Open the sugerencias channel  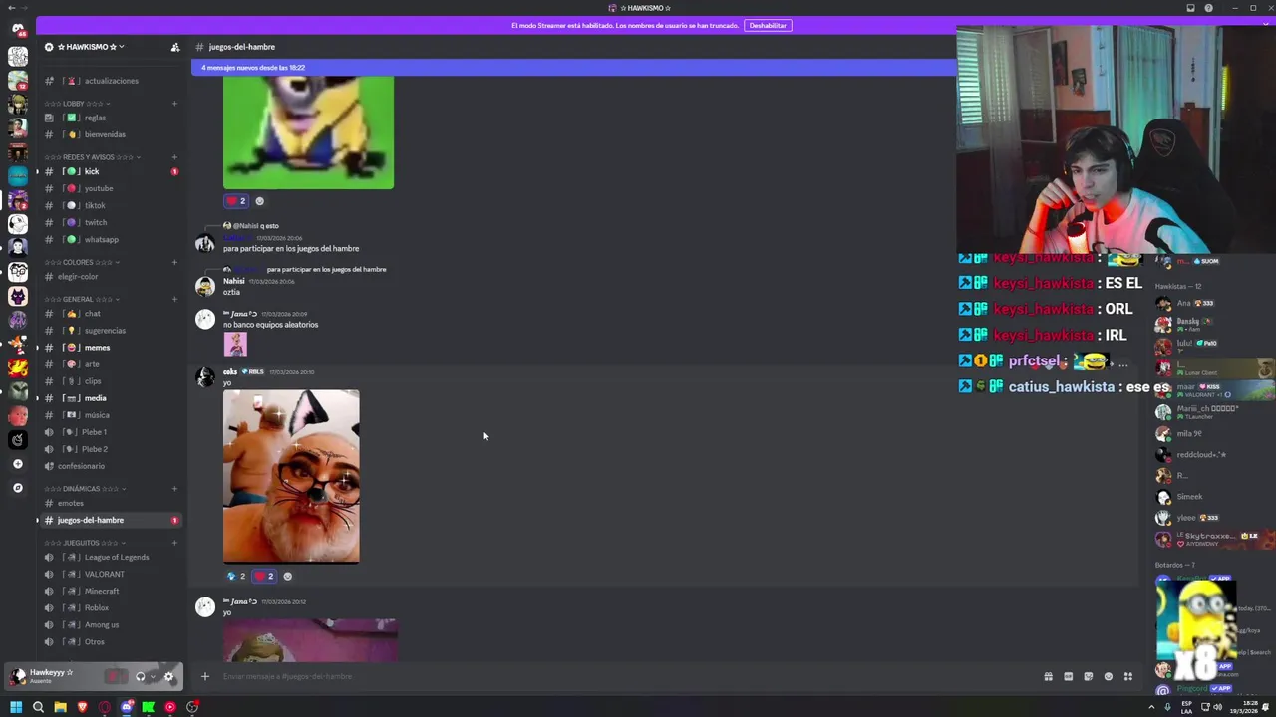(110, 331)
